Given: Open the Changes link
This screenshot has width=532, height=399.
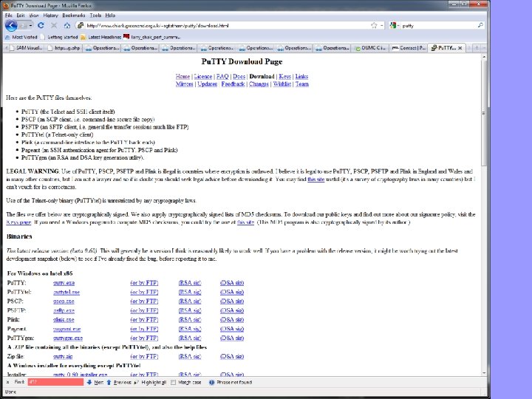Looking at the screenshot, I should pyautogui.click(x=259, y=83).
